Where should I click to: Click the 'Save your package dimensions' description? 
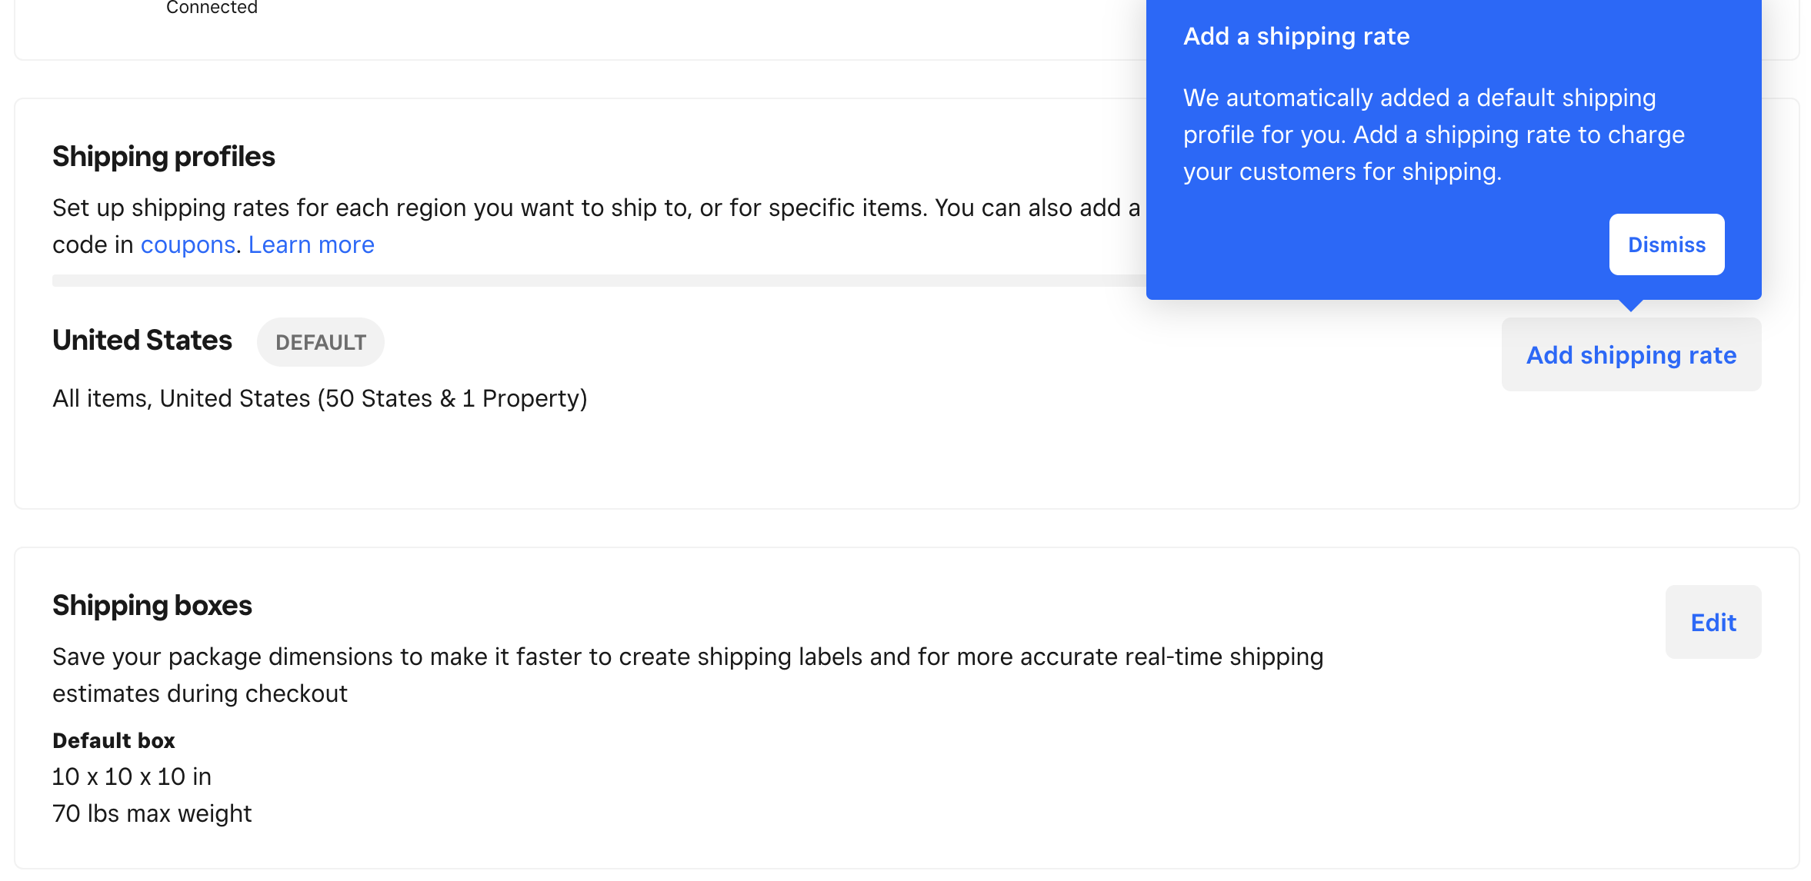point(687,657)
